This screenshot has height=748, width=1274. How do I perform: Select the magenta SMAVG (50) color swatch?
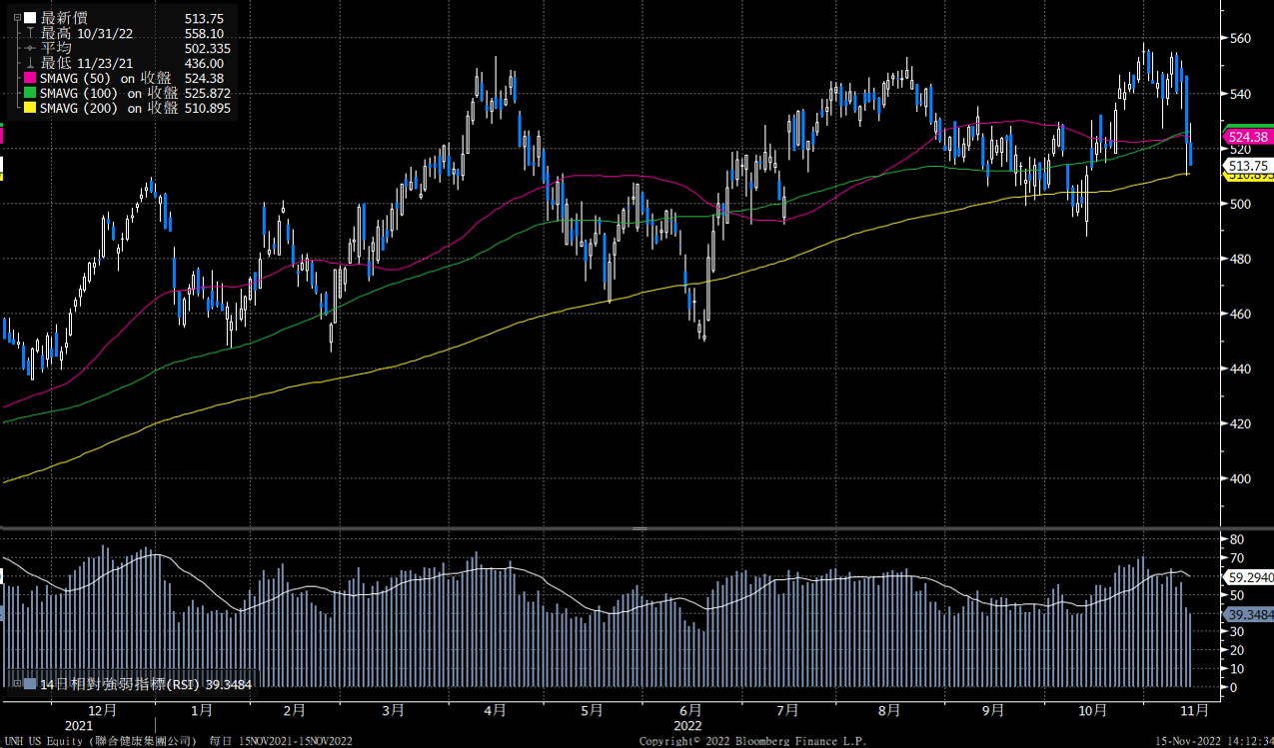tap(29, 78)
